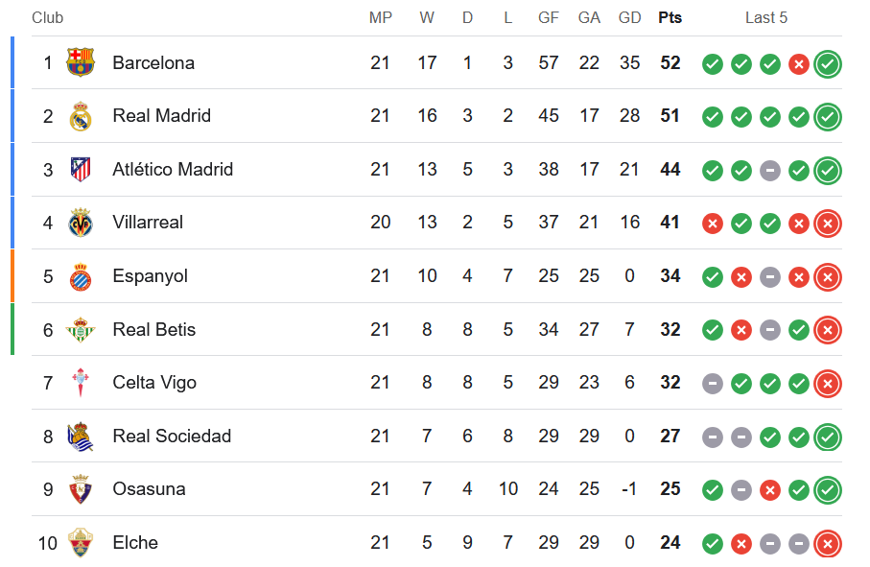Select Atlético Madrid's grey draw result icon
870x567 pixels.
(x=769, y=171)
